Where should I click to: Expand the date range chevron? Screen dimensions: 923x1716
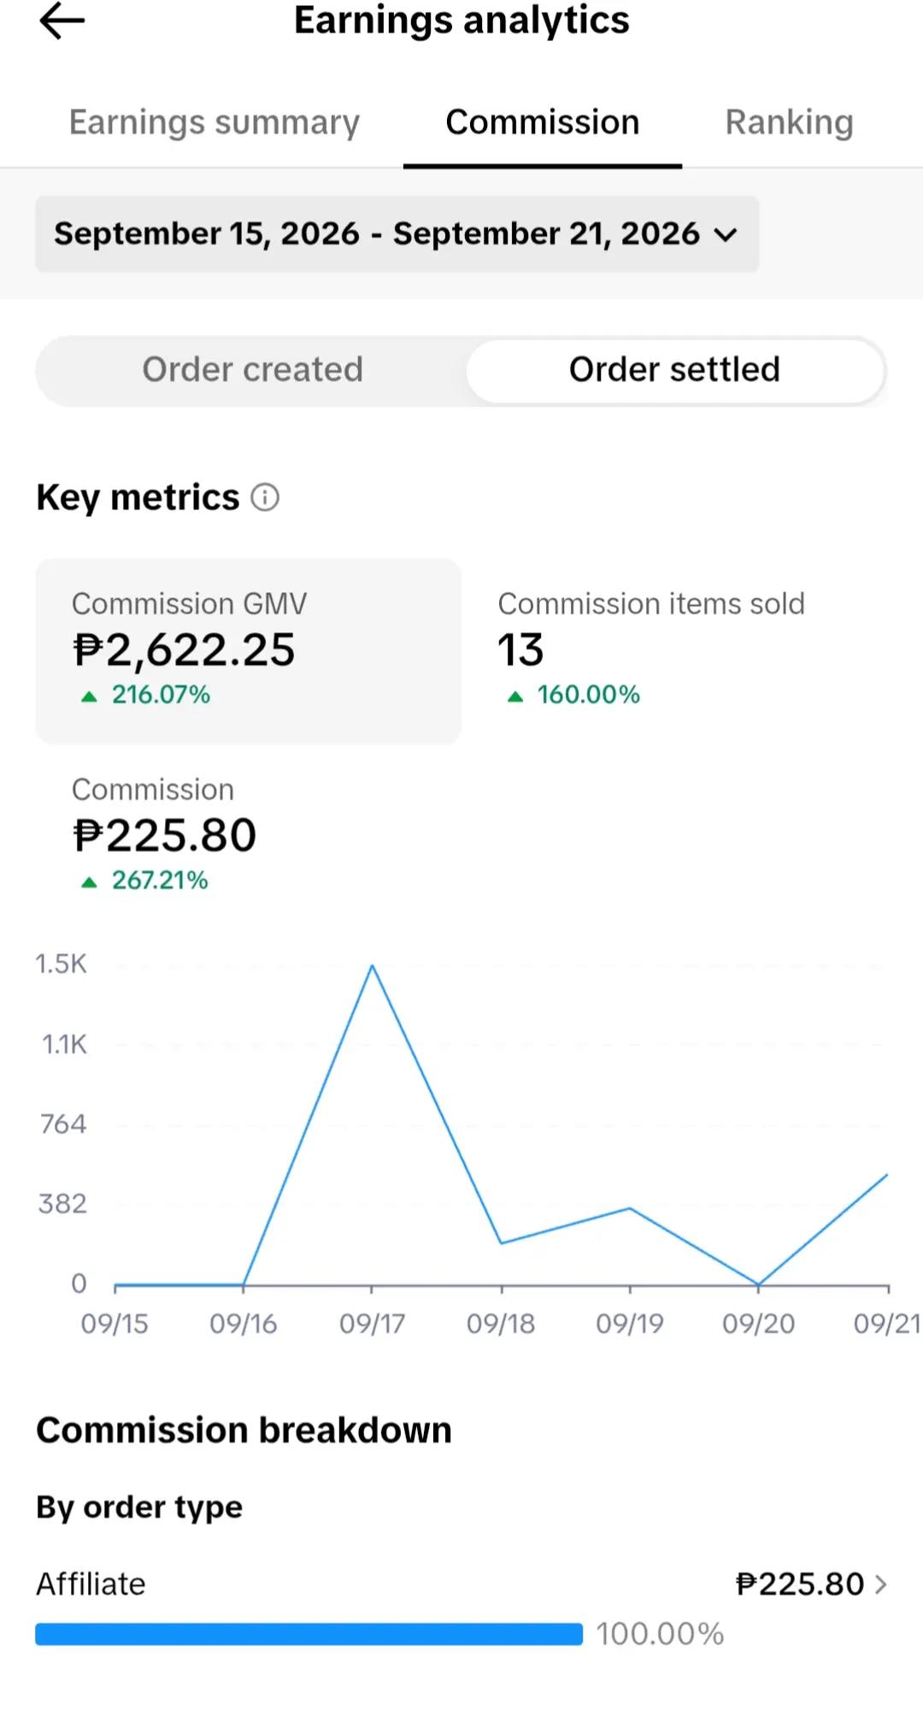725,235
